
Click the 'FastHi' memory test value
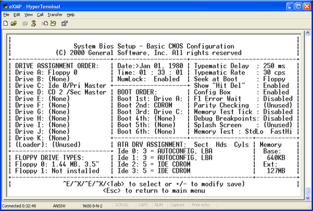(281, 131)
